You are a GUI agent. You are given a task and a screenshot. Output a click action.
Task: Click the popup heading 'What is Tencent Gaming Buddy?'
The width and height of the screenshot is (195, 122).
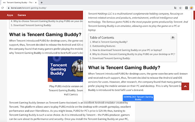coord(124,67)
